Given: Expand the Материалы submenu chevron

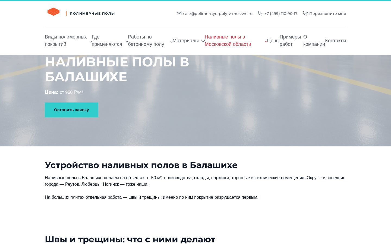Looking at the screenshot, I should 203,41.
